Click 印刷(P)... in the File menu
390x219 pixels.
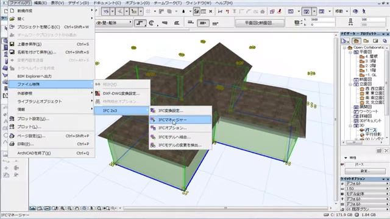[x=51, y=144]
